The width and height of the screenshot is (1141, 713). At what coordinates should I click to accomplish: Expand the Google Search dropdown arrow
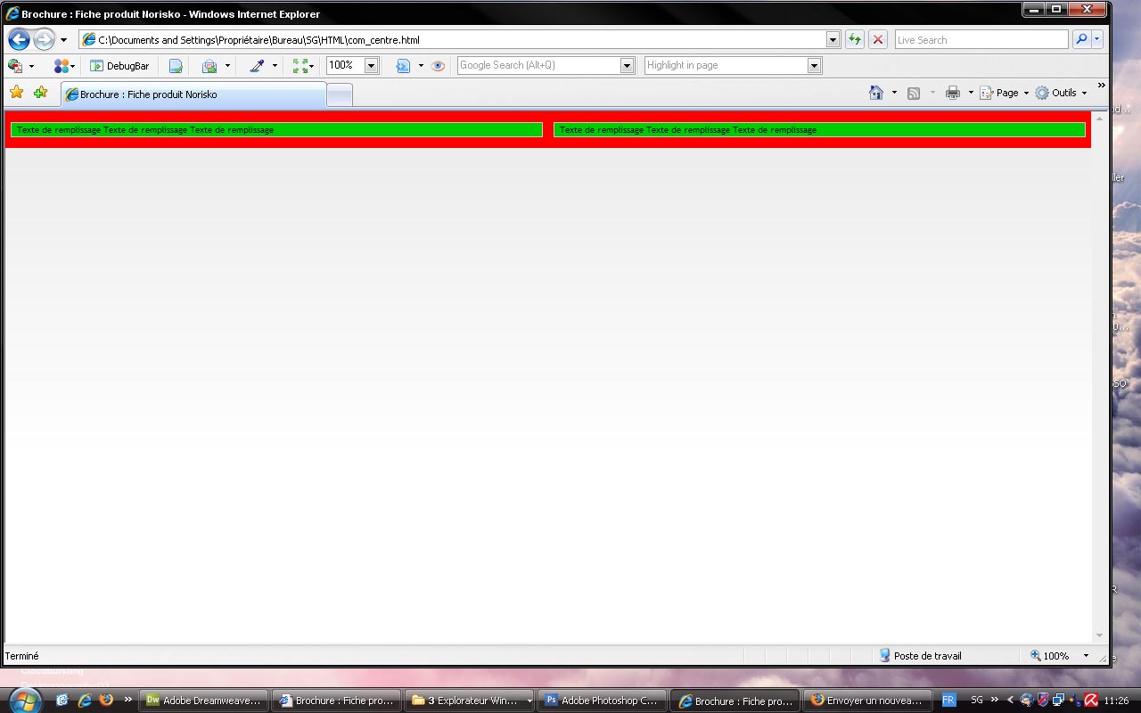point(627,65)
